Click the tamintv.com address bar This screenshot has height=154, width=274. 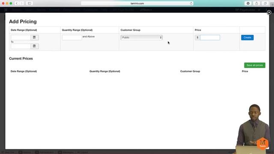[x=137, y=3]
